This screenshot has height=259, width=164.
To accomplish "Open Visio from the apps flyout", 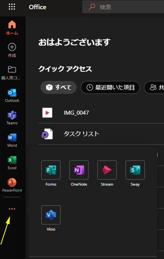I will tap(51, 218).
